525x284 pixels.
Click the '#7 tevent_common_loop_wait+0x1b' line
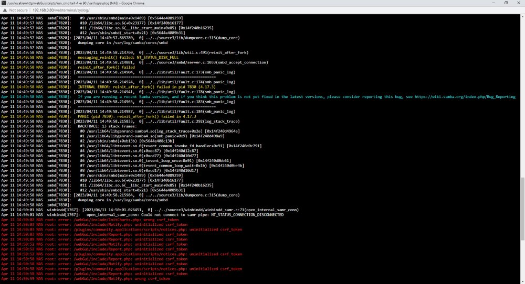122,166
